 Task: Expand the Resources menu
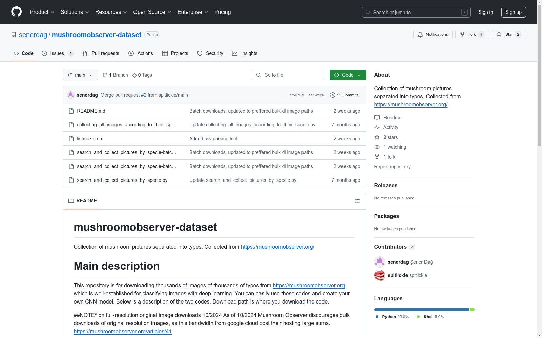pyautogui.click(x=111, y=12)
